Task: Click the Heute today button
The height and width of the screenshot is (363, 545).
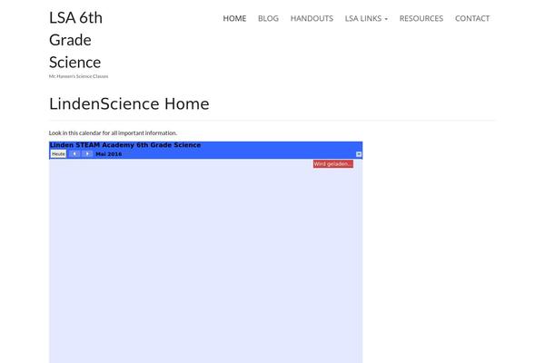Action: (58, 154)
